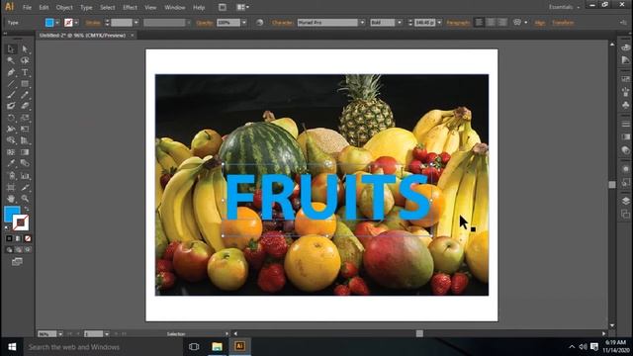Pick the Symbol Sprayer tool
Screen dimensions: 633x356
(11, 176)
